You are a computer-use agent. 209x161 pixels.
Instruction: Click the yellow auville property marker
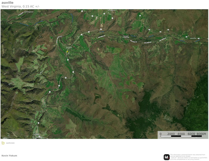click(67, 52)
